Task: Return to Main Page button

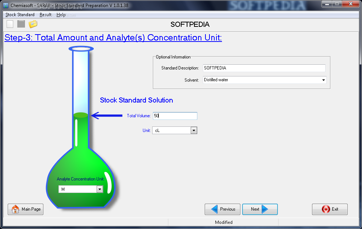Action: click(25, 209)
